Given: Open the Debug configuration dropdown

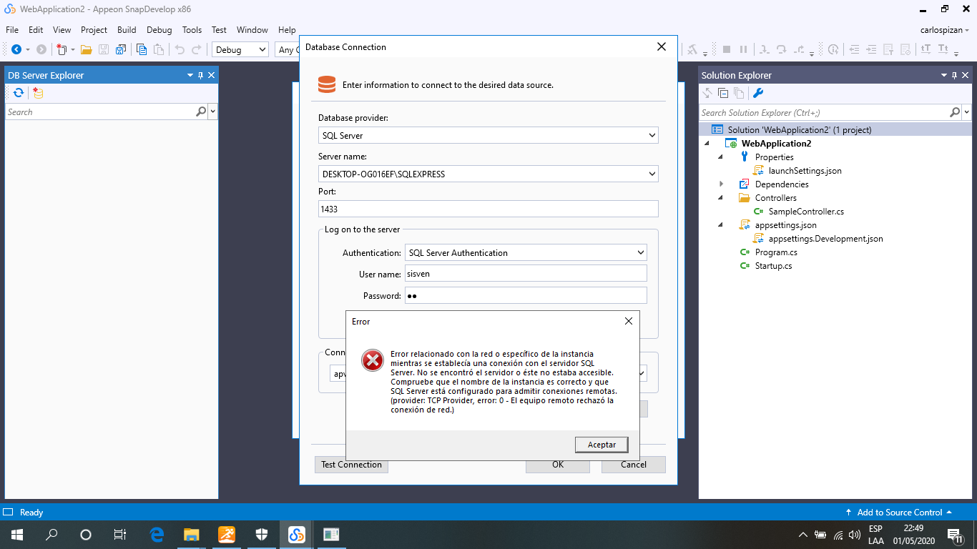Looking at the screenshot, I should (240, 49).
